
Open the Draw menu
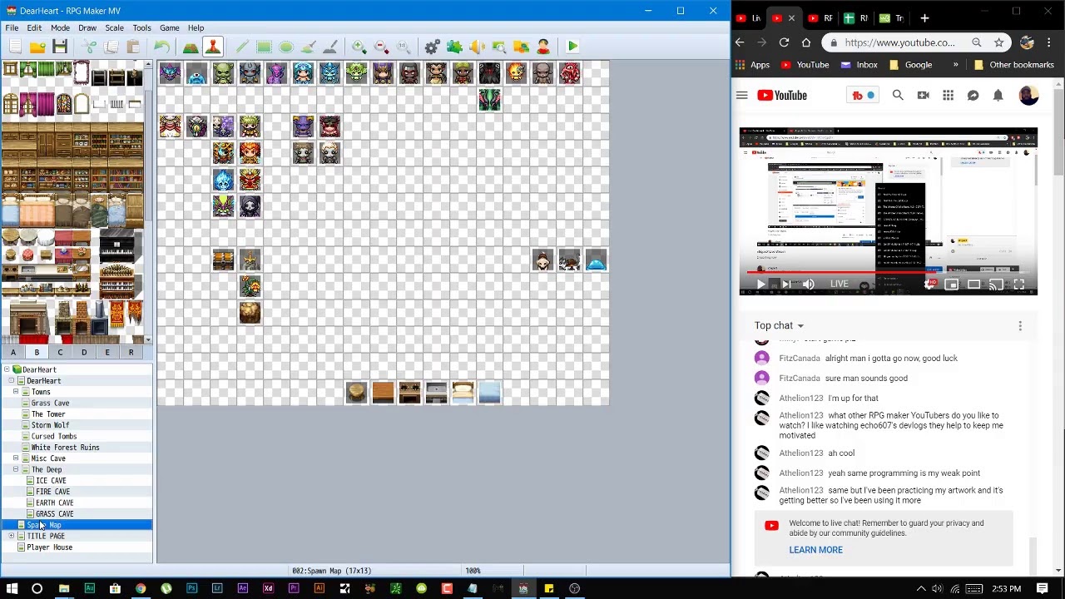click(x=87, y=27)
